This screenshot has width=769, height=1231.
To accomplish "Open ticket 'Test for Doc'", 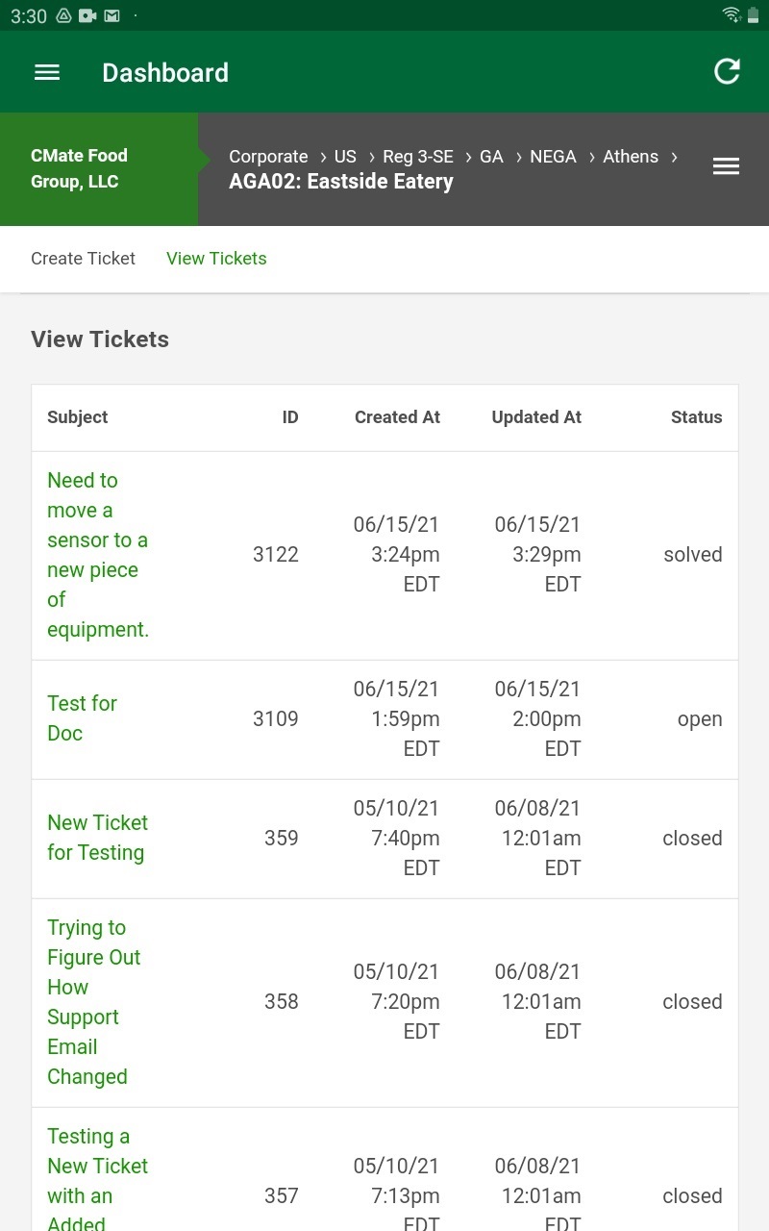I will point(82,718).
